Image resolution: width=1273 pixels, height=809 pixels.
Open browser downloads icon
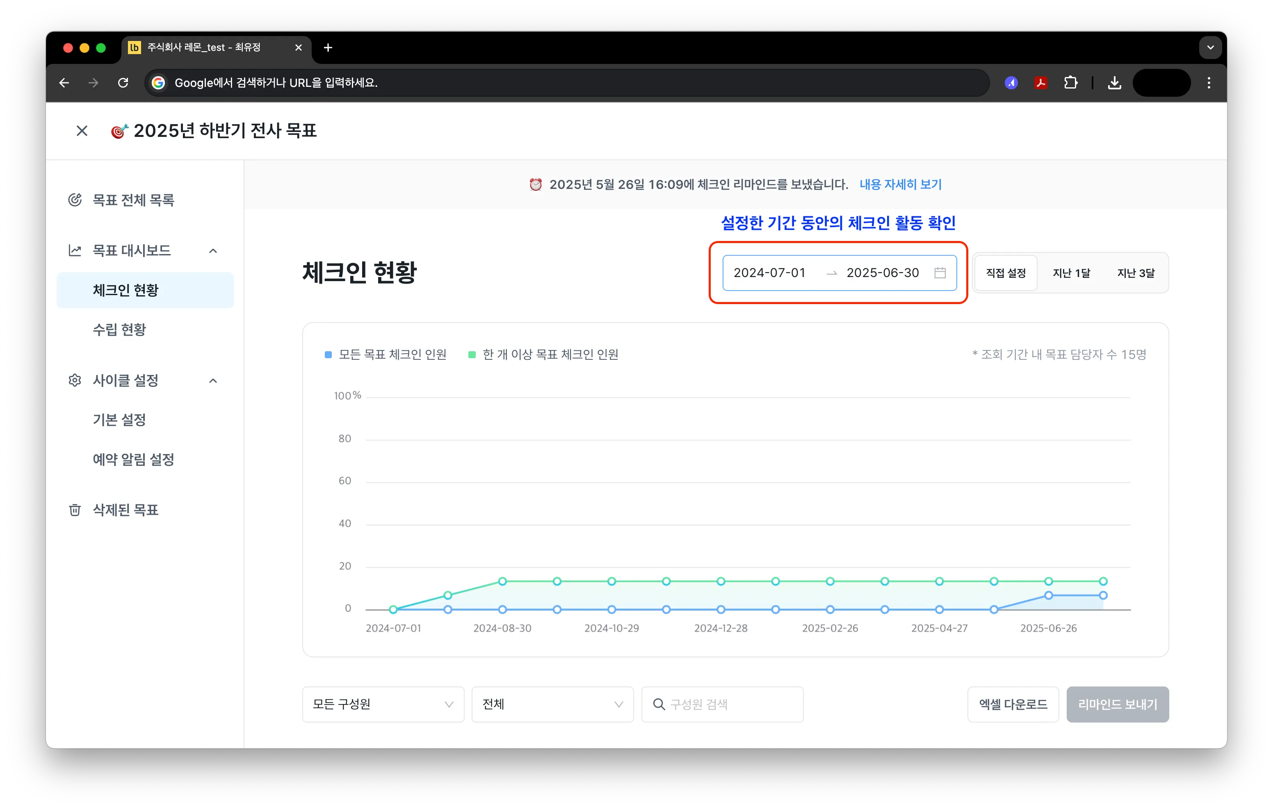click(x=1114, y=82)
